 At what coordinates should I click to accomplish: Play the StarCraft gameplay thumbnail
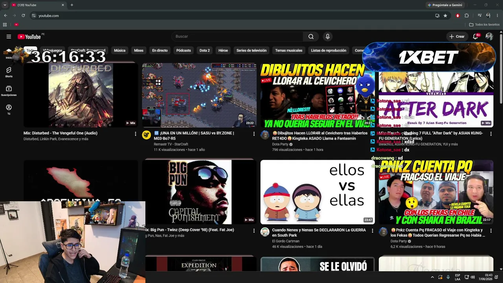pos(199,95)
